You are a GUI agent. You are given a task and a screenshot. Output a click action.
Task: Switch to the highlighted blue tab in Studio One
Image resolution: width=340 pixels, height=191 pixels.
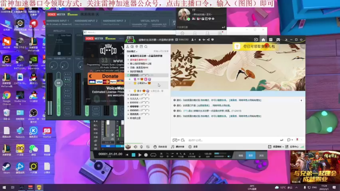[x=251, y=155]
